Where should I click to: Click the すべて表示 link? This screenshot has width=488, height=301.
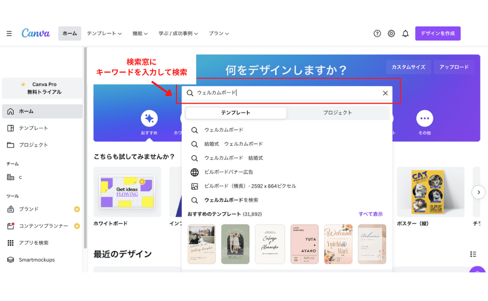coord(370,214)
